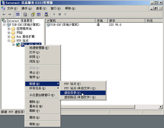Click the 72E-IDC computer icon in right pane
Image resolution: width=164 pixels, height=128 pixels.
tap(48, 25)
